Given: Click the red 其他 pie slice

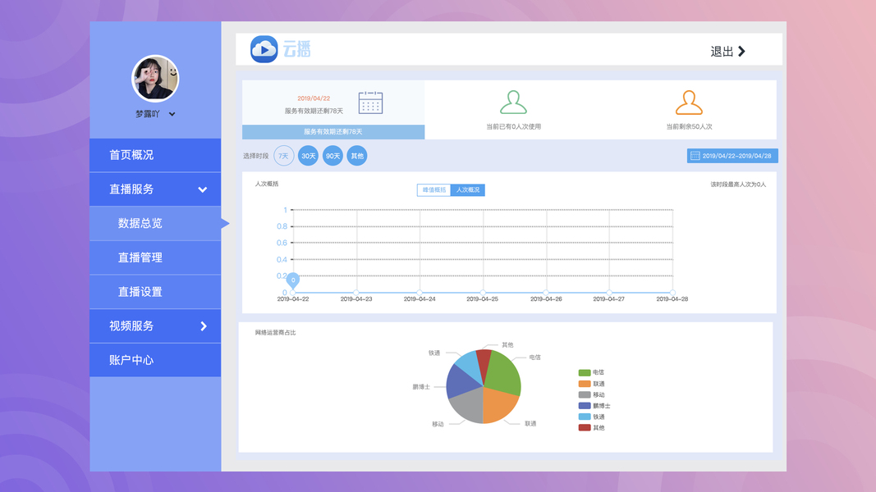Looking at the screenshot, I should (x=484, y=361).
